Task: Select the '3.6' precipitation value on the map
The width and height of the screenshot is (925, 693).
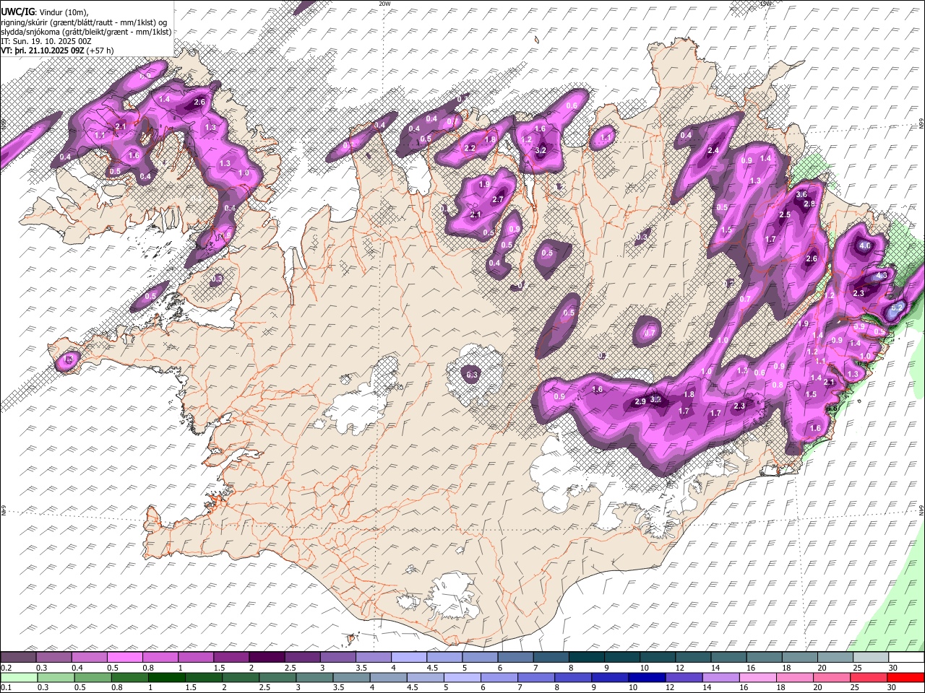Action: point(801,195)
